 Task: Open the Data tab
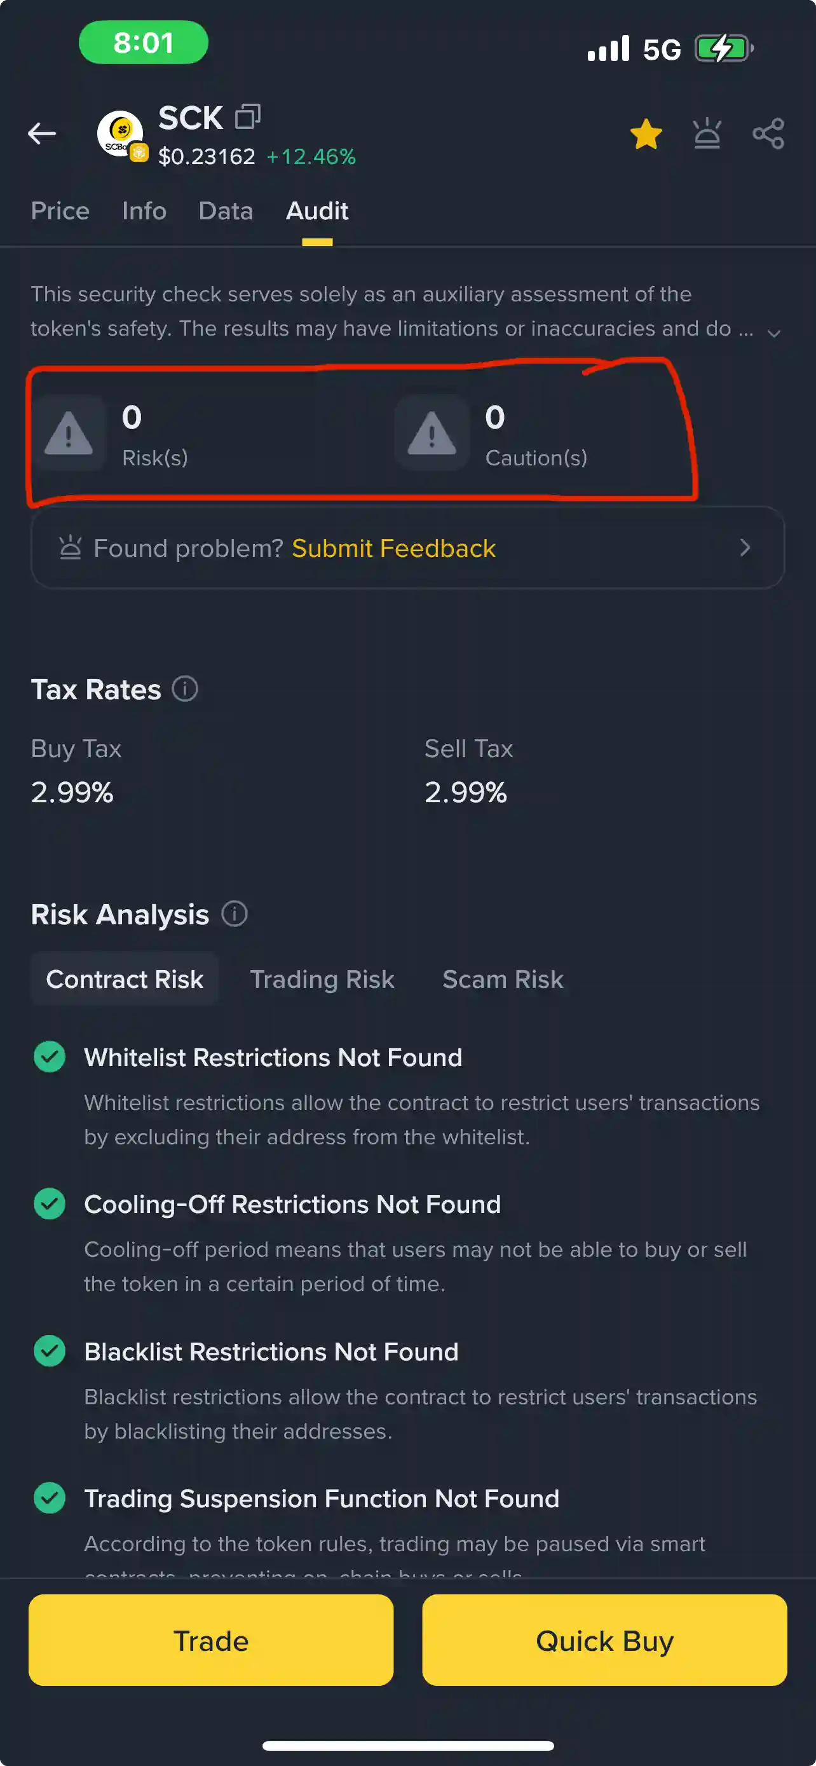point(226,211)
